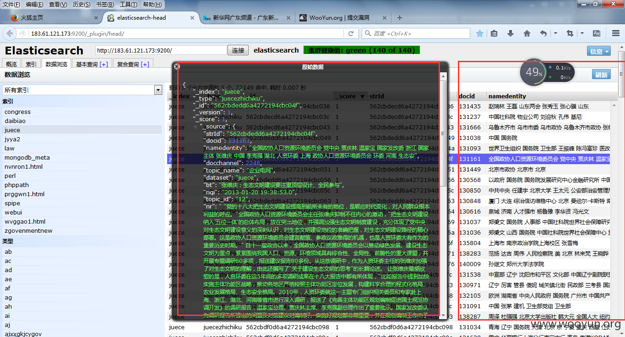Select type ah in 类型 list

point(82,306)
